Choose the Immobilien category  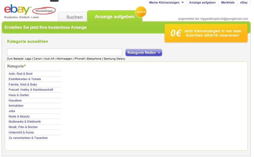point(16,106)
